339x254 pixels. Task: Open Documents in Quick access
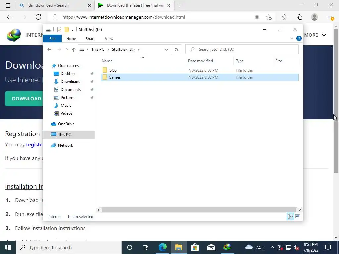(x=71, y=90)
